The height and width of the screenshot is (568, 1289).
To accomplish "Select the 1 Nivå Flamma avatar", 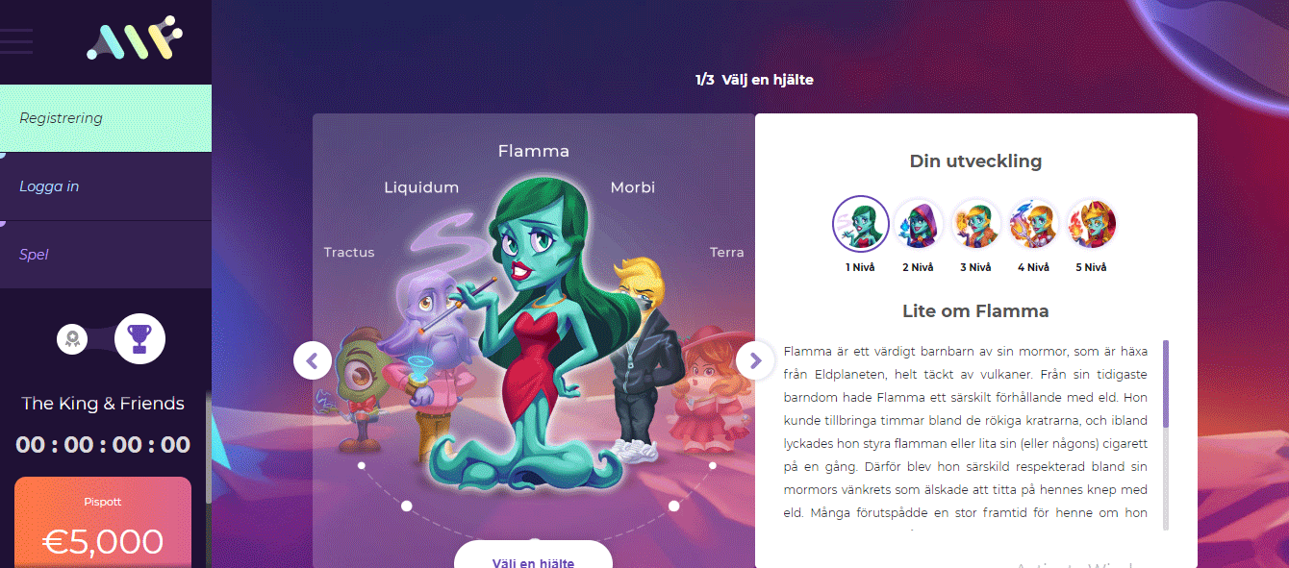I will click(x=860, y=224).
